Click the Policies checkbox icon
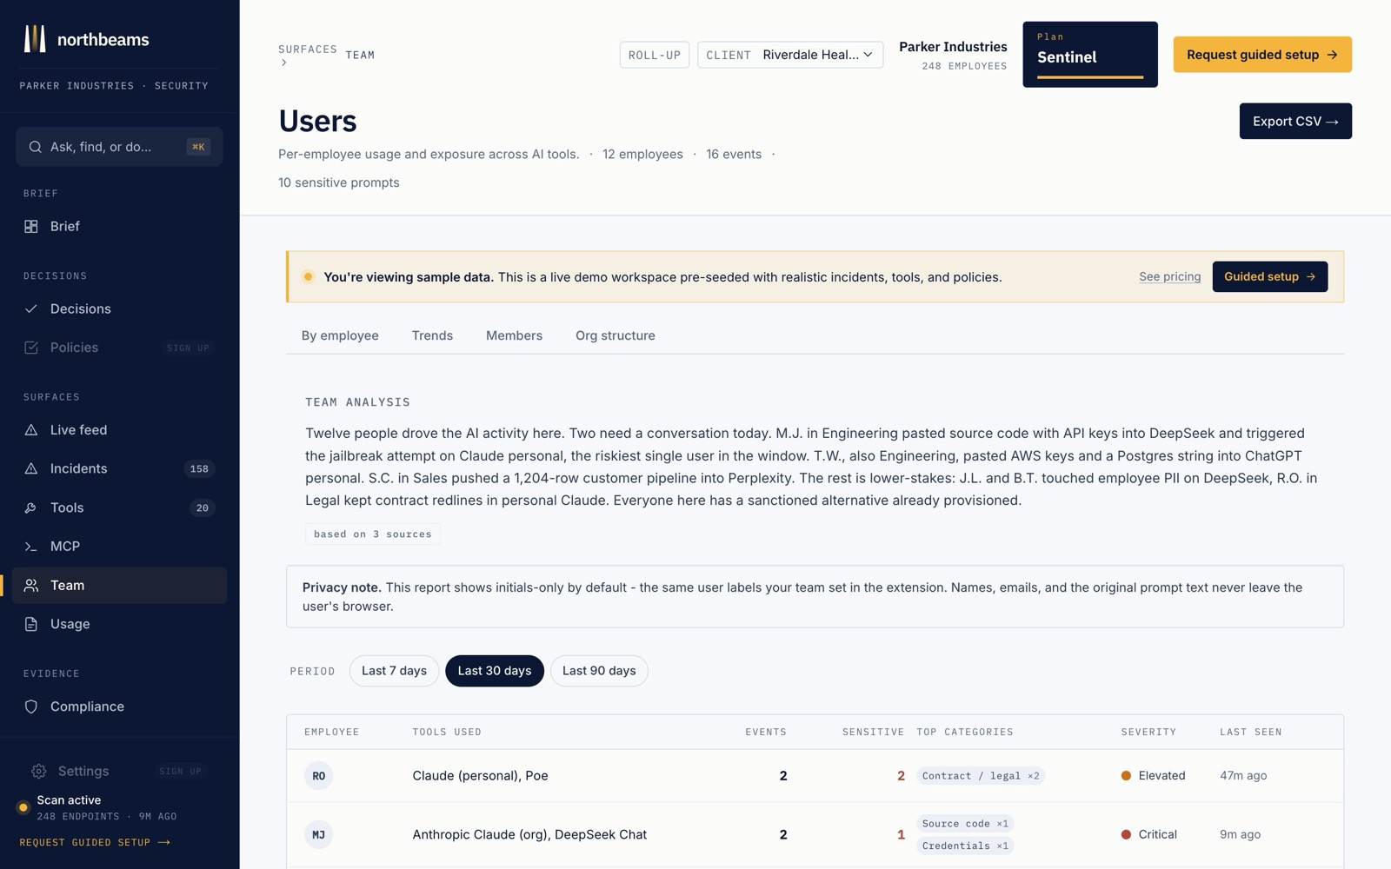This screenshot has width=1391, height=869. point(31,348)
